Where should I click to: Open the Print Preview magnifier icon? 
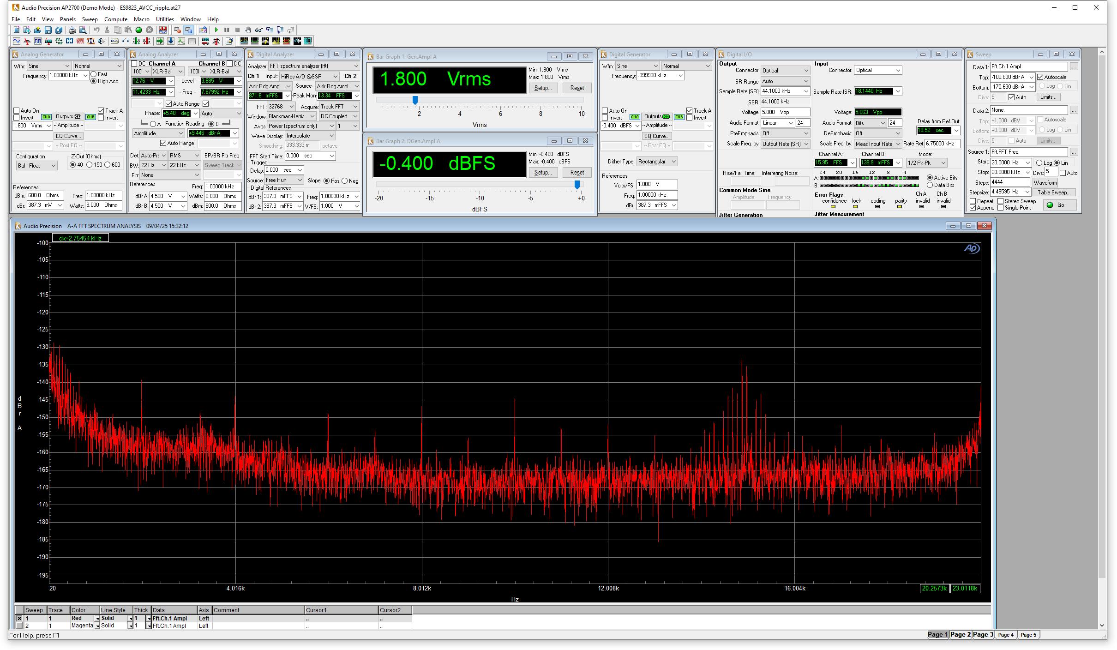coord(83,30)
